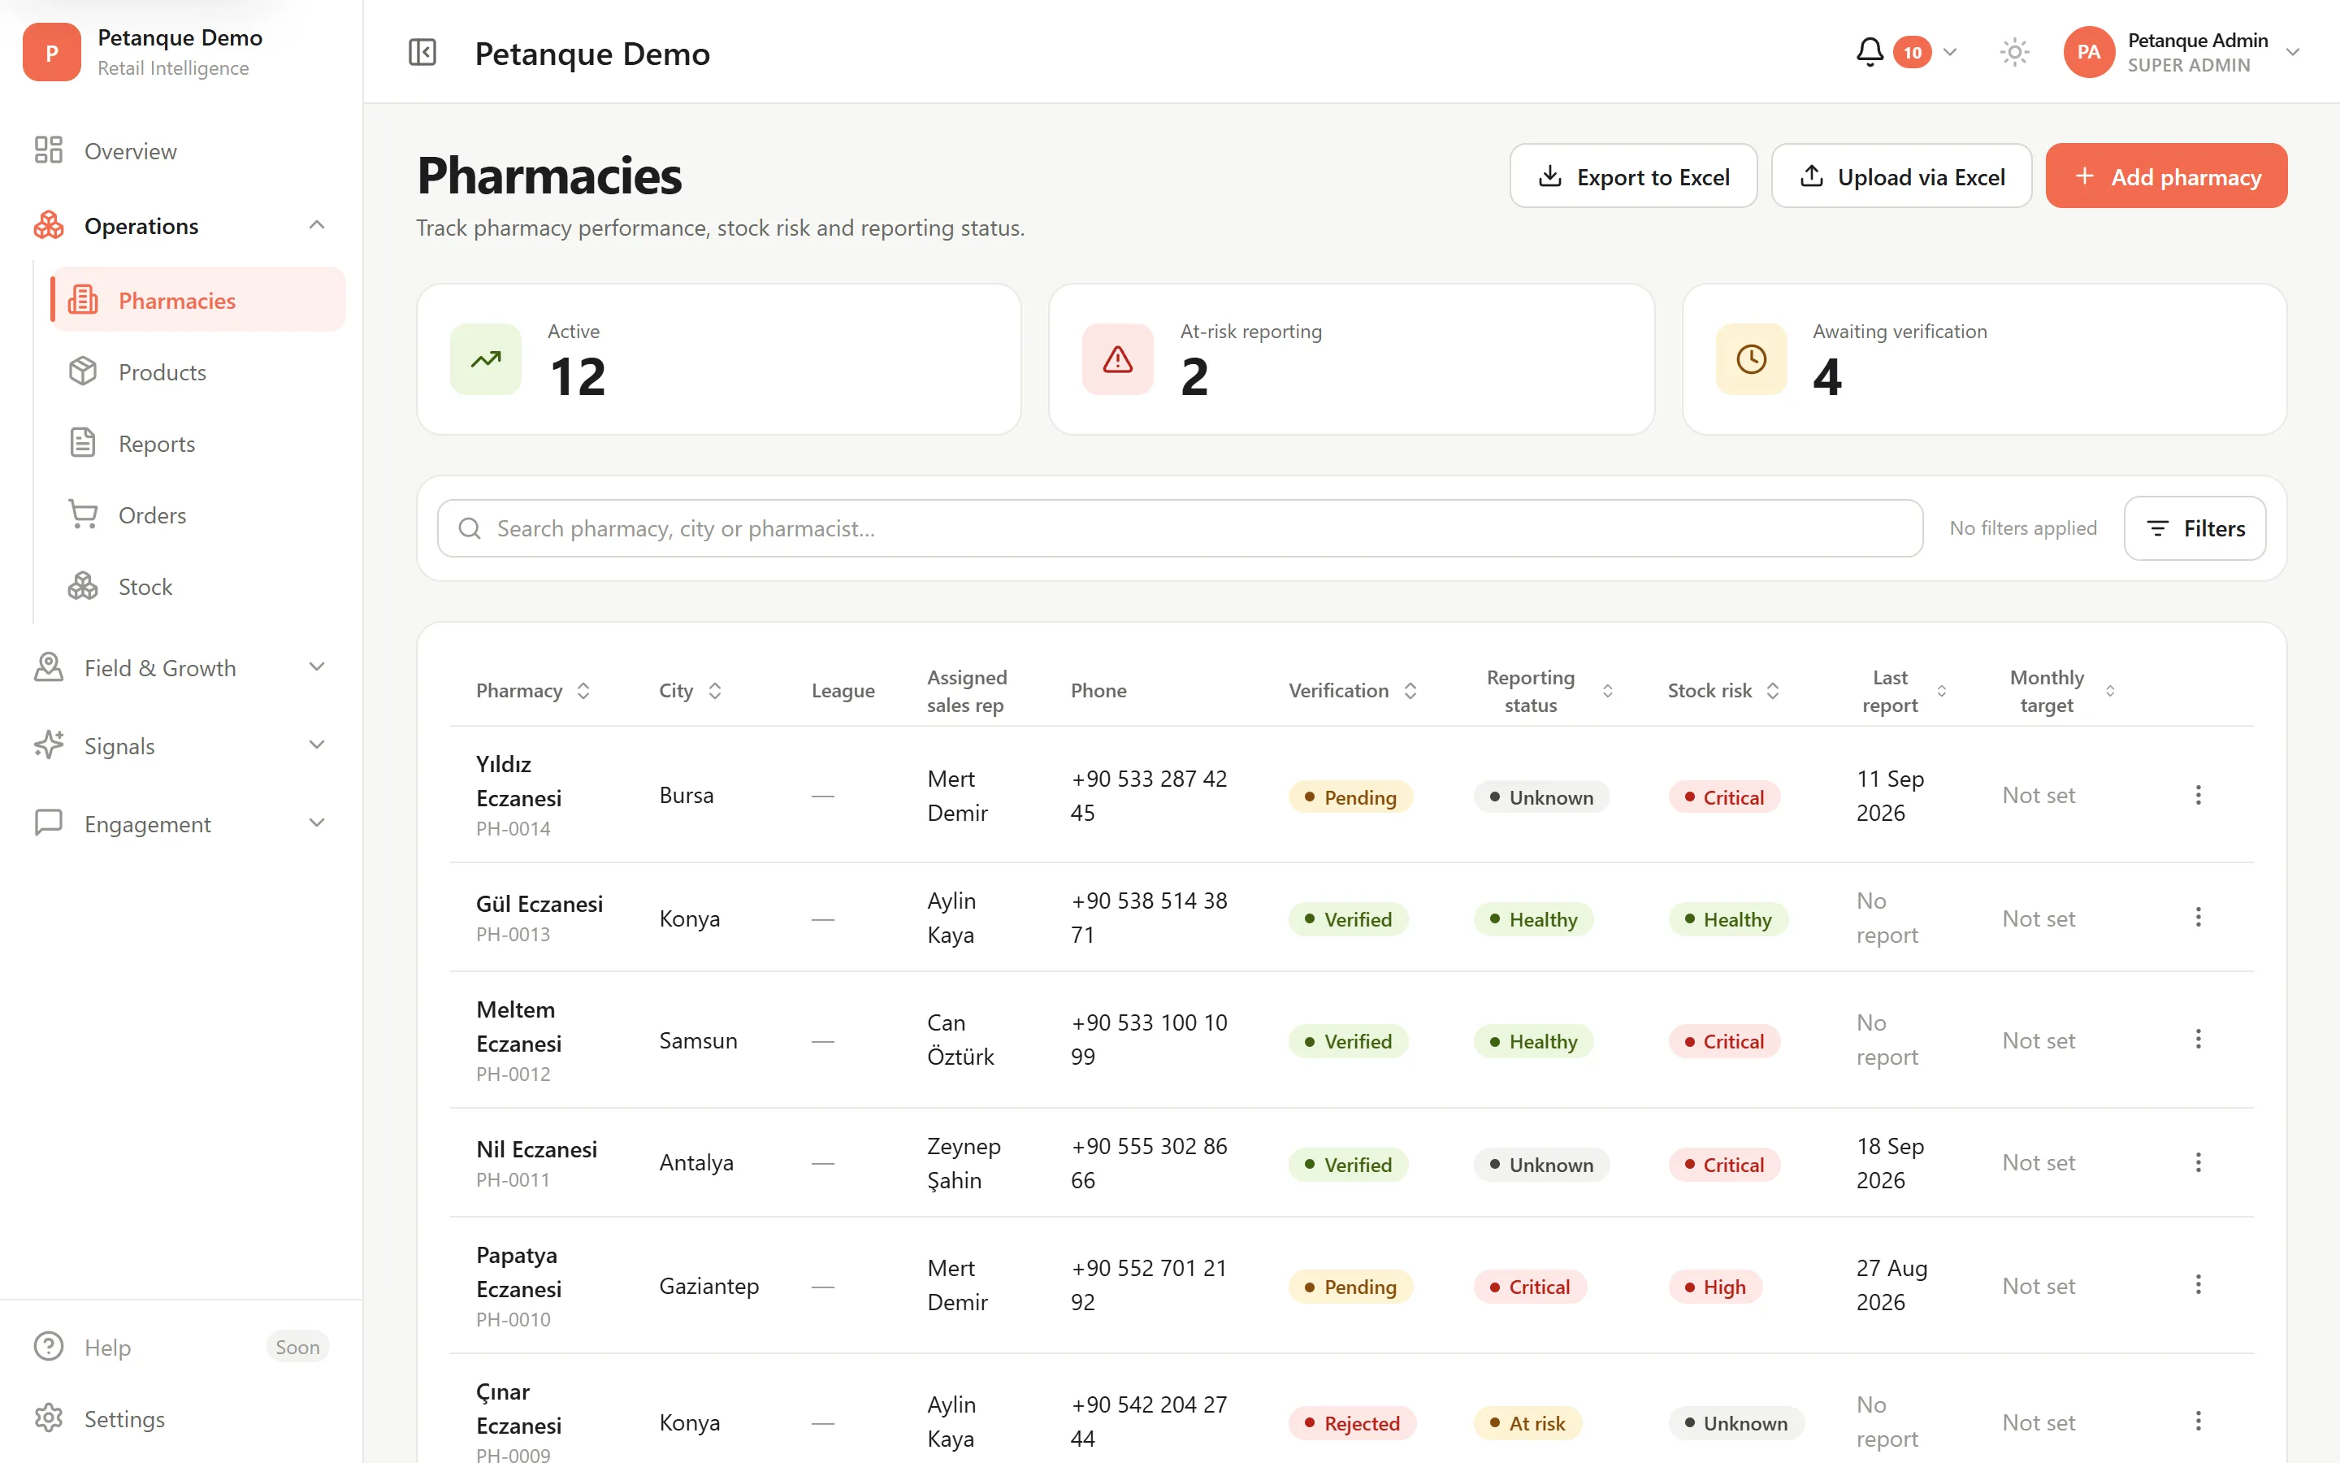Click Upload via Excel
The width and height of the screenshot is (2340, 1463).
(x=1901, y=176)
